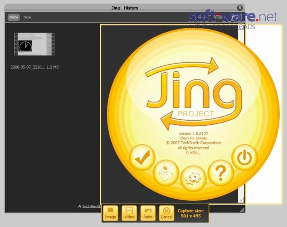The height and width of the screenshot is (227, 287).
Task: Sort history by Date
Action: (14, 17)
